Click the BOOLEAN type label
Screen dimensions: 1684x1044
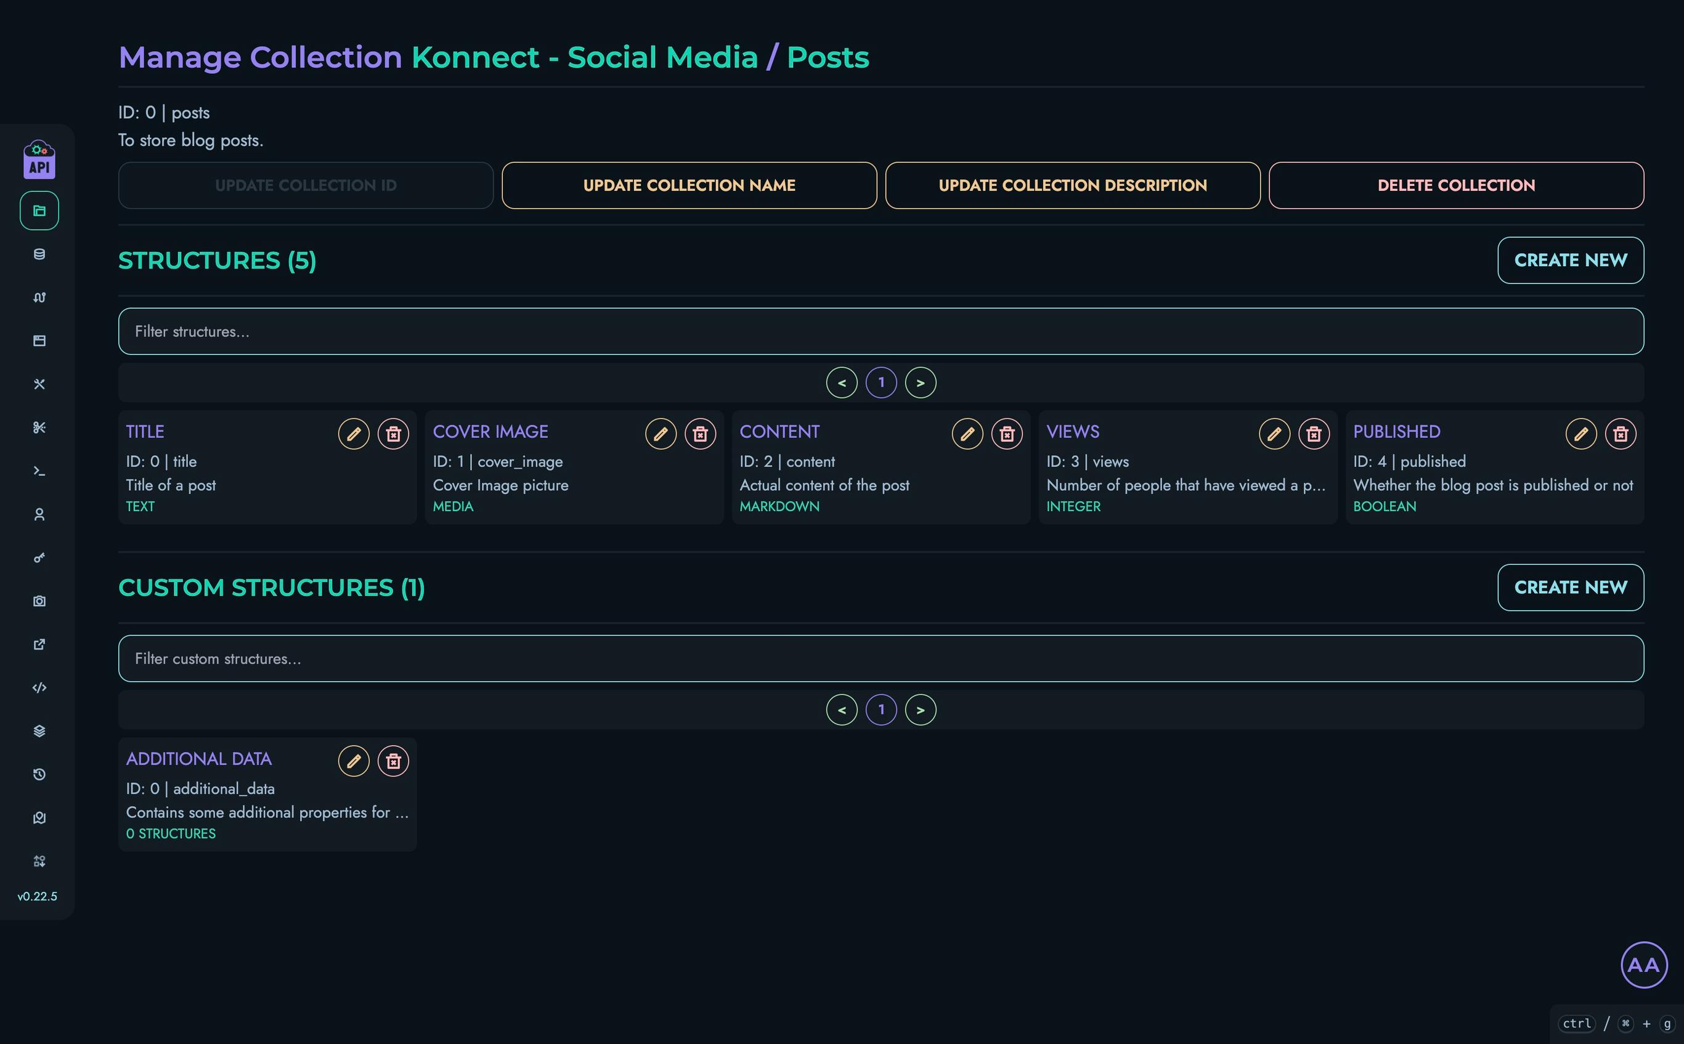(x=1384, y=506)
